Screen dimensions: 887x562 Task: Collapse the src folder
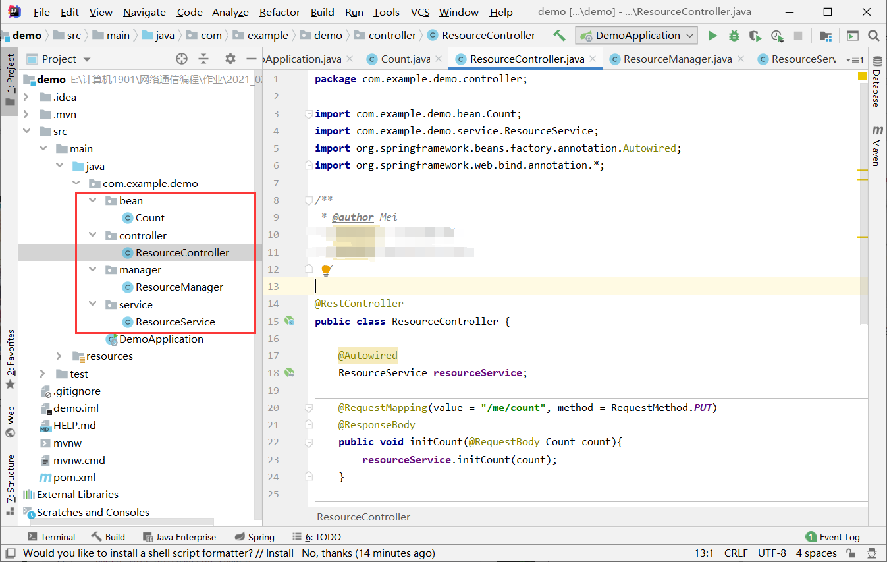(26, 131)
